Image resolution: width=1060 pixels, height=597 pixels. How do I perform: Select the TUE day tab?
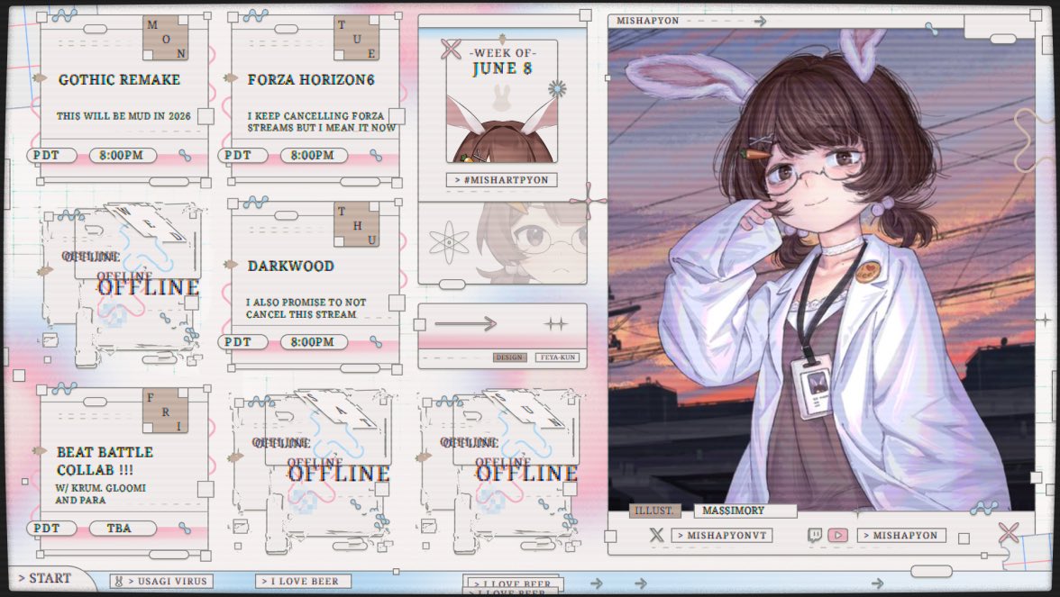[x=357, y=39]
